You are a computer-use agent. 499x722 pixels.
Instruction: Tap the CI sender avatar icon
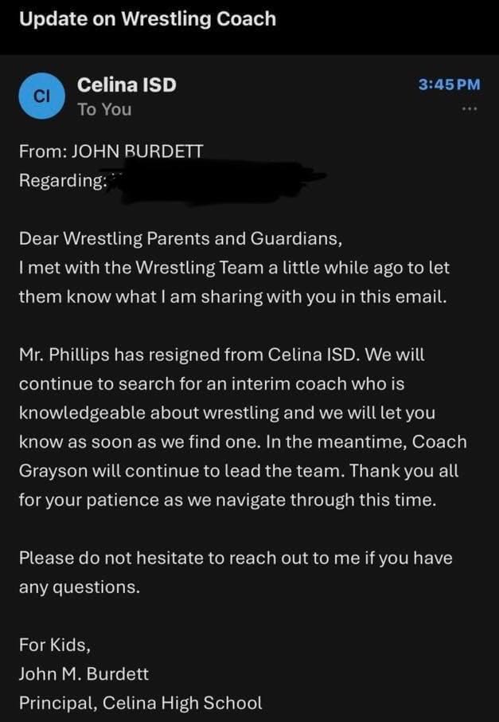pos(41,96)
